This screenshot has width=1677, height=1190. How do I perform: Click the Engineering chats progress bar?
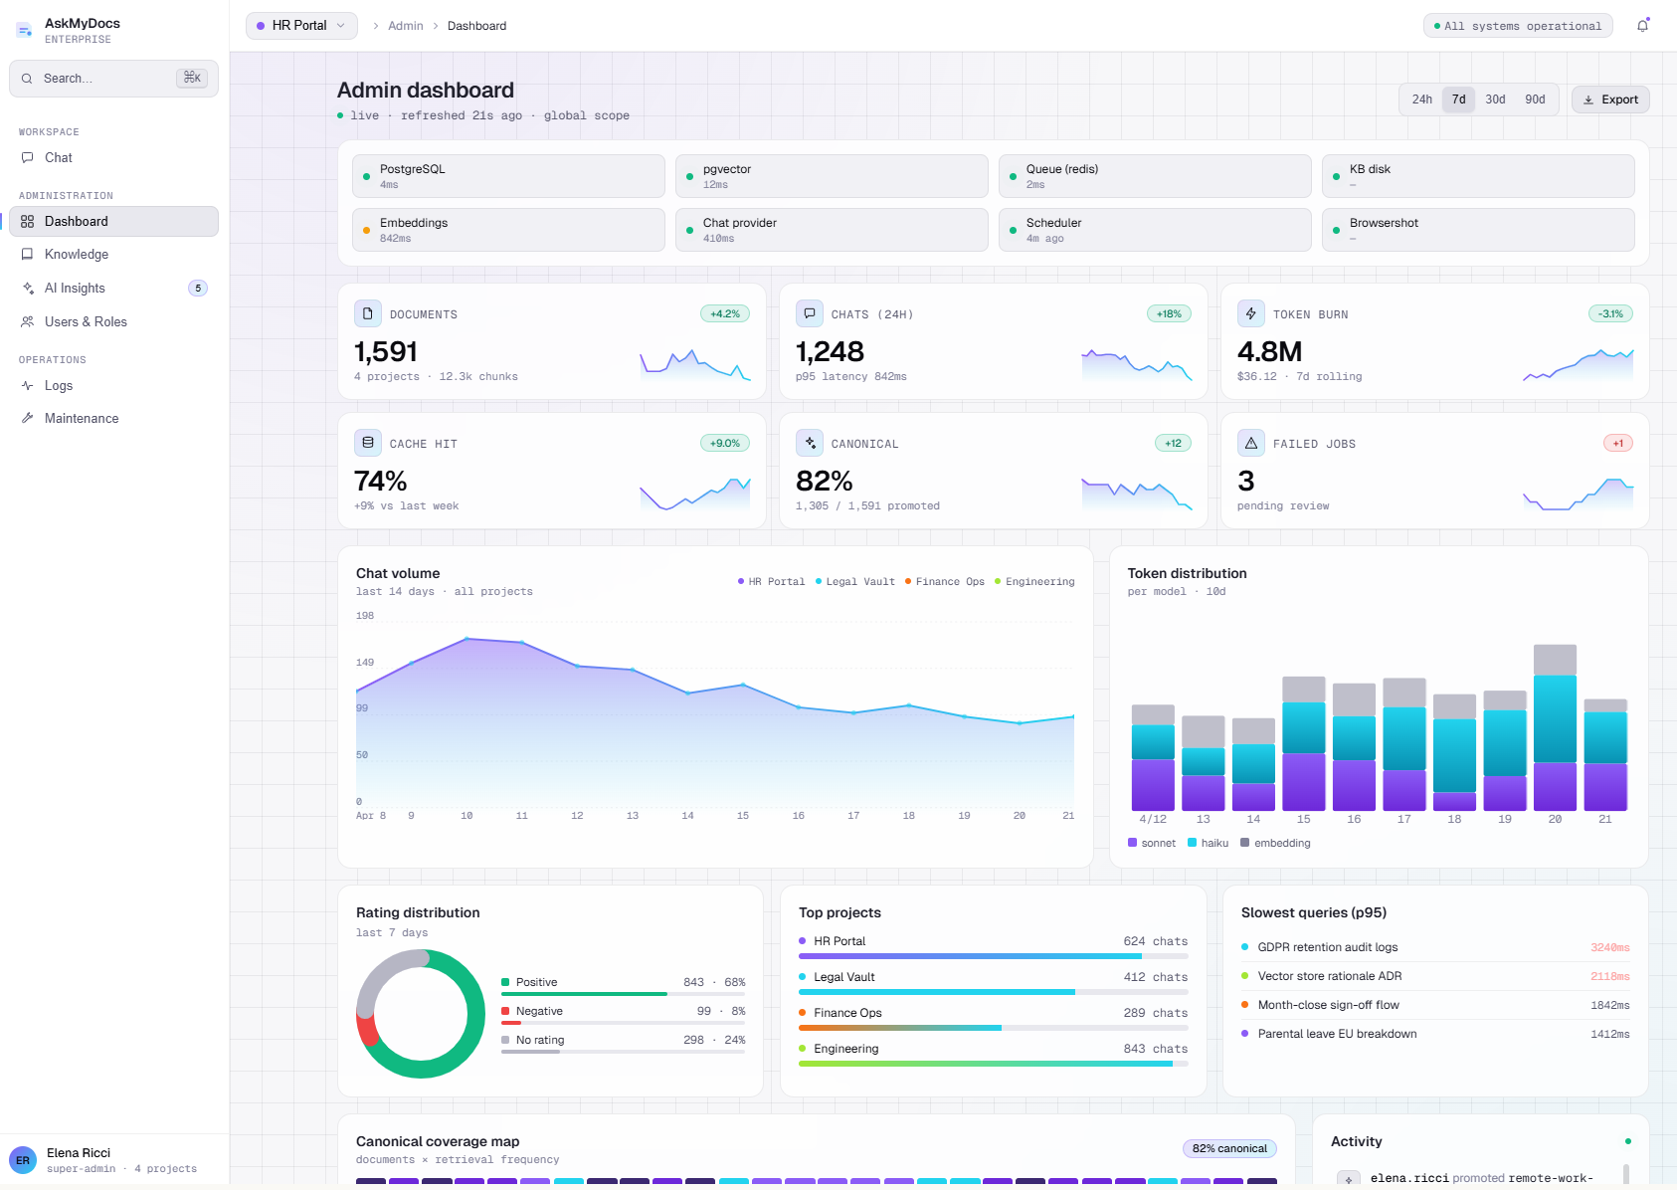pos(994,1064)
